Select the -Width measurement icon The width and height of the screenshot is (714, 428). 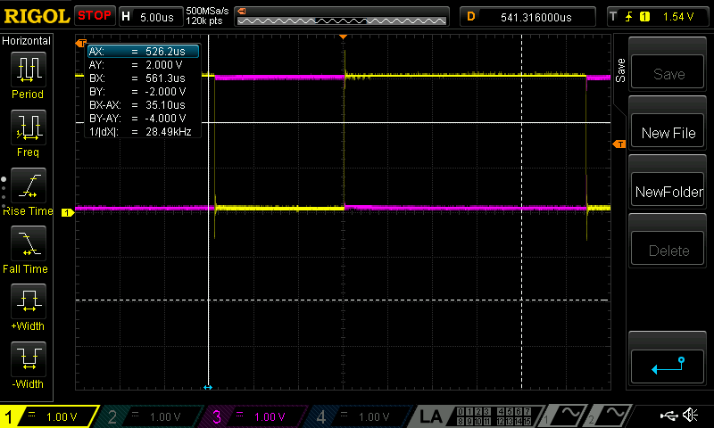(x=29, y=358)
